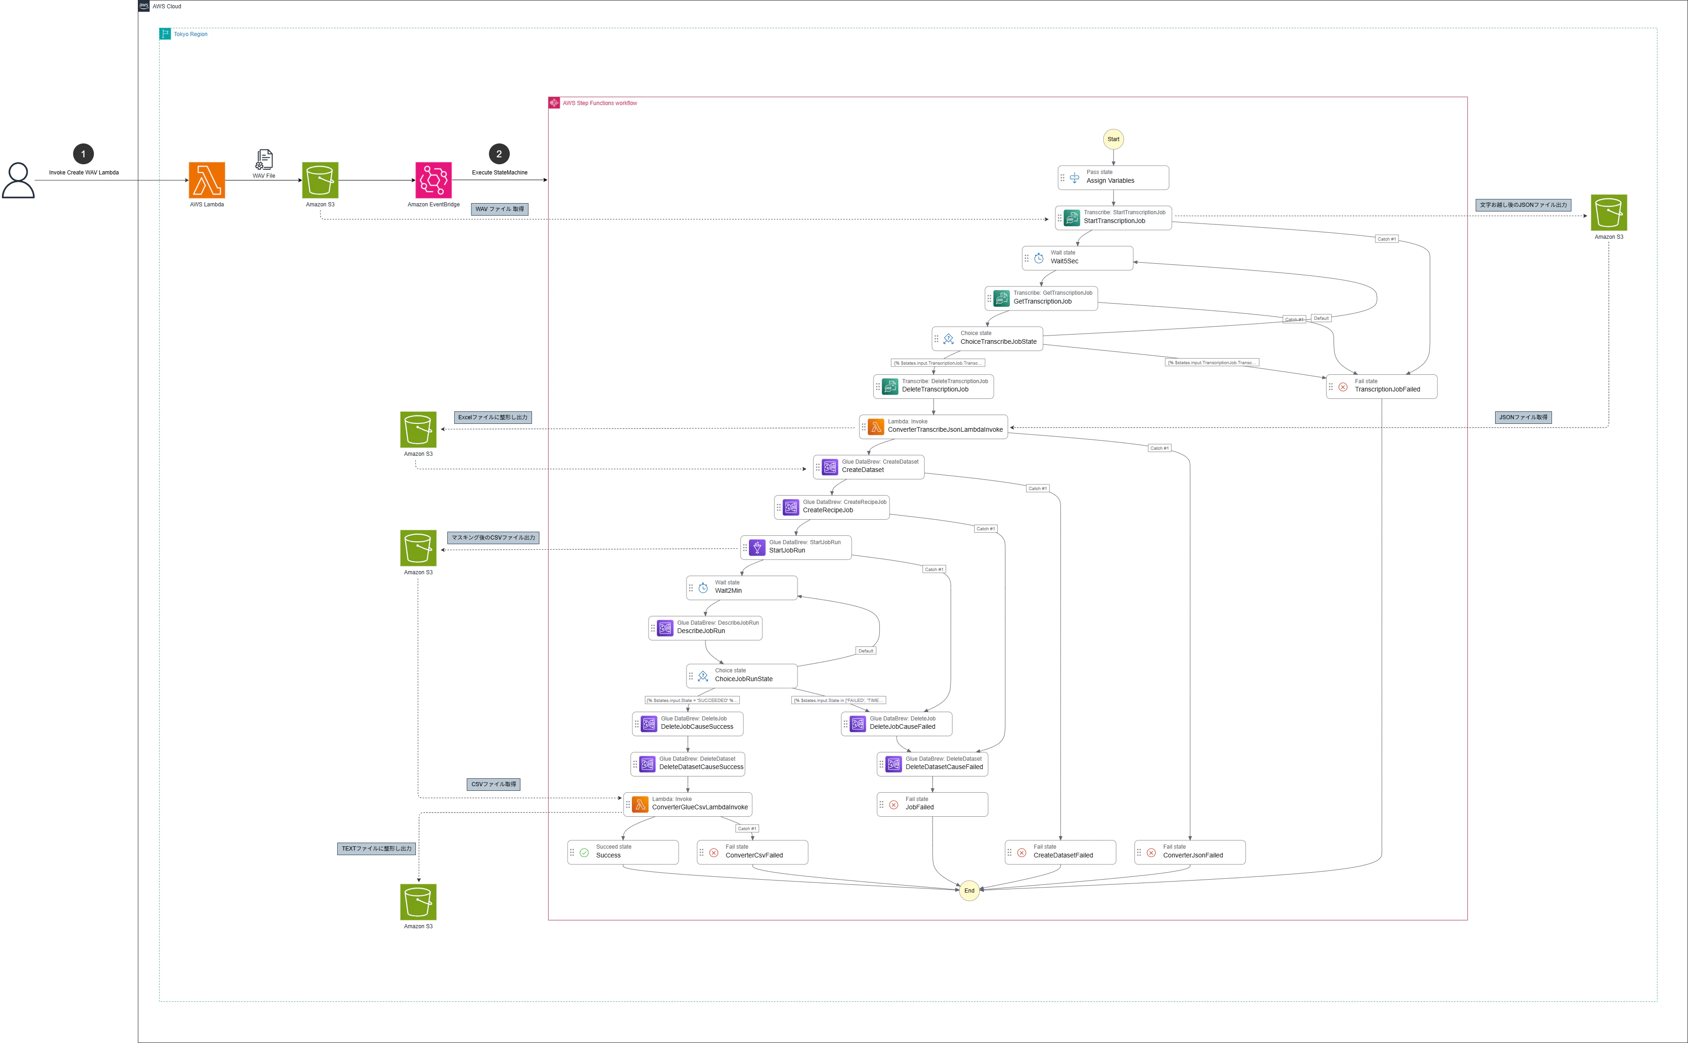Click the End node of the workflow
1688x1043 pixels.
(970, 891)
